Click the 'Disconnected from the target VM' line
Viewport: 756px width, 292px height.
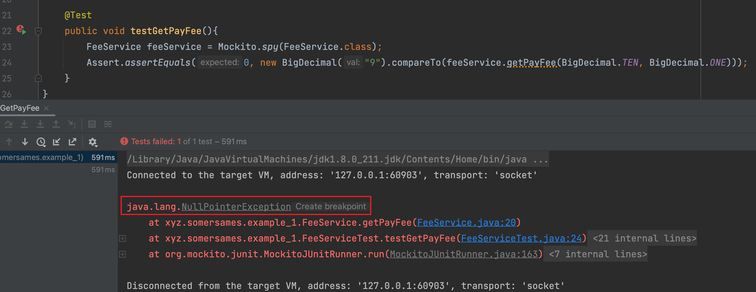(x=346, y=286)
